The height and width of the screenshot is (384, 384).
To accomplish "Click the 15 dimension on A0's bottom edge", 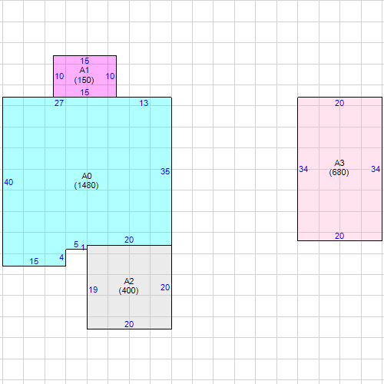I will 34,261.
